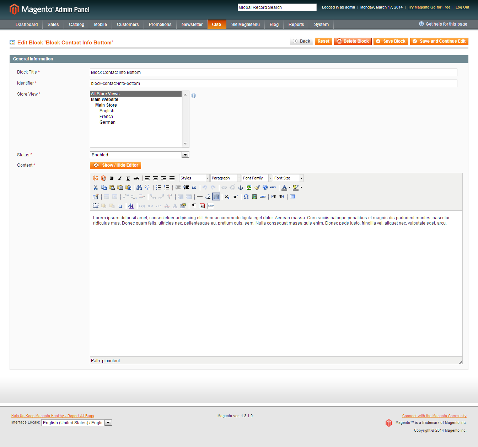Align text center in editor
Screen dimensions: 478x447
tap(155, 178)
